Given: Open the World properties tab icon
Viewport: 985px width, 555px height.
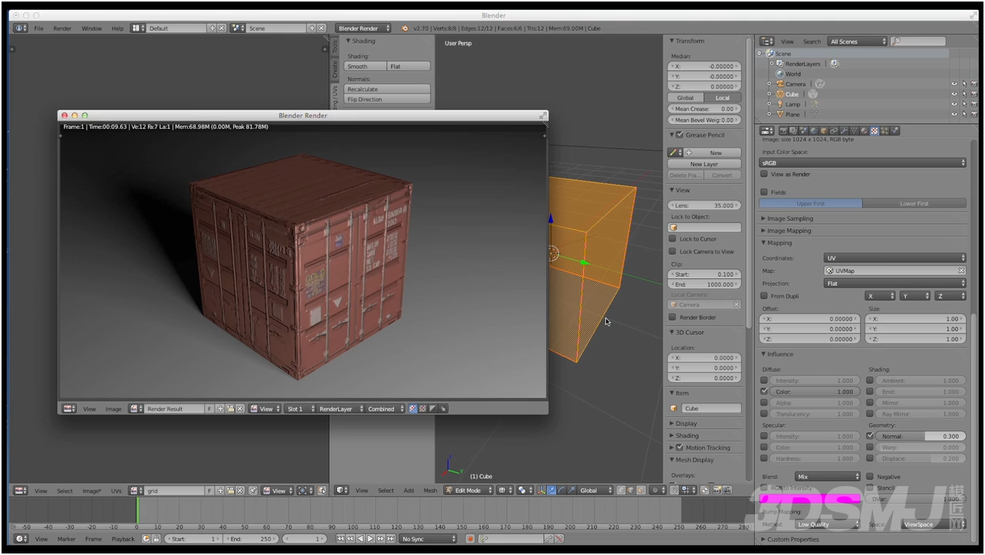Looking at the screenshot, I should [x=813, y=130].
